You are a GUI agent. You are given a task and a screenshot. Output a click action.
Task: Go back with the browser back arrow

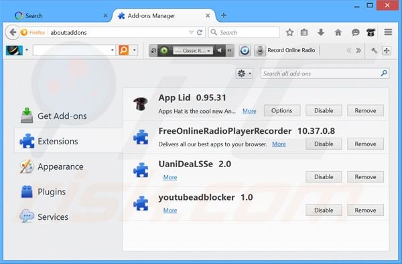12,32
